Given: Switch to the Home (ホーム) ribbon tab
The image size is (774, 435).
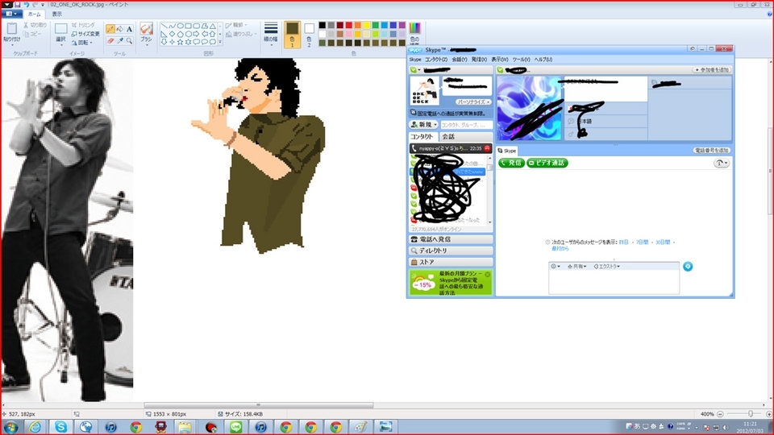Looking at the screenshot, I should [34, 14].
